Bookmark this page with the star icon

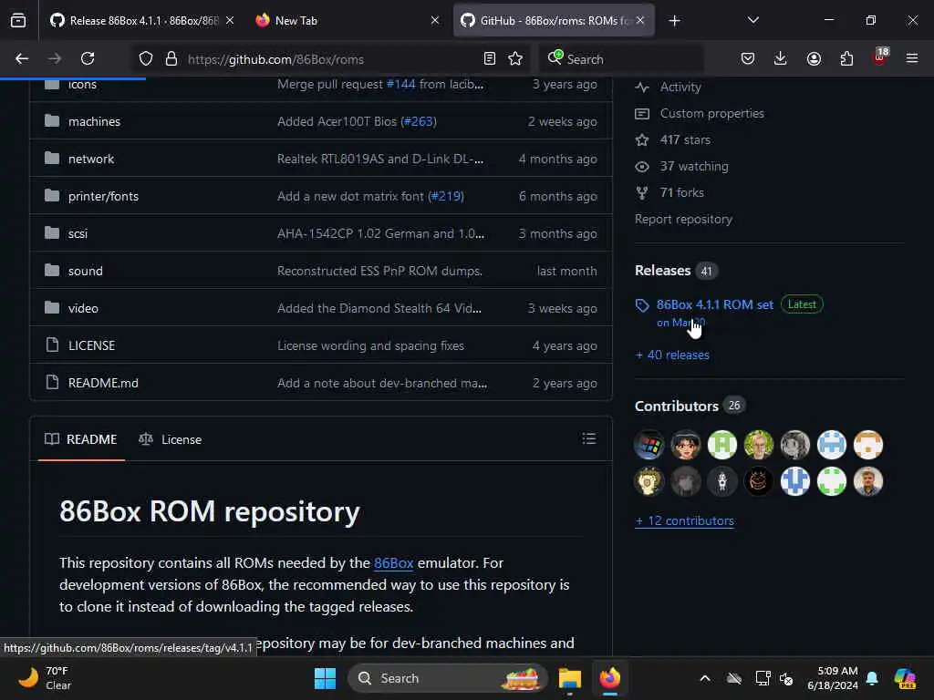coord(515,59)
